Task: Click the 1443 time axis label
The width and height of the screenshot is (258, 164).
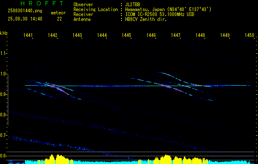Action: pyautogui.click(x=78, y=35)
